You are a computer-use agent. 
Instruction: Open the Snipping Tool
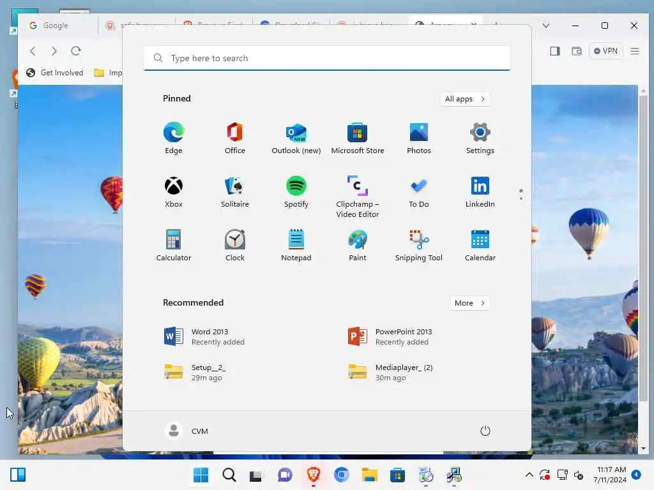(x=419, y=246)
